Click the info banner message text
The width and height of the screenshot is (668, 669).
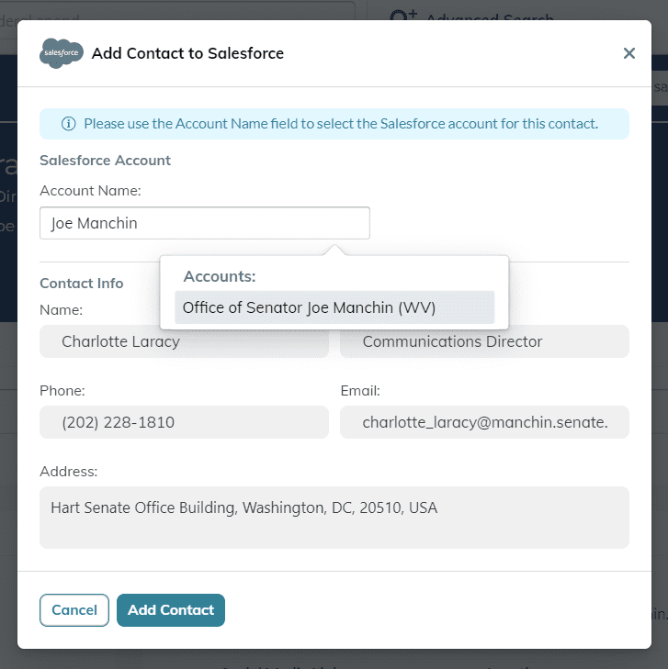tap(341, 124)
